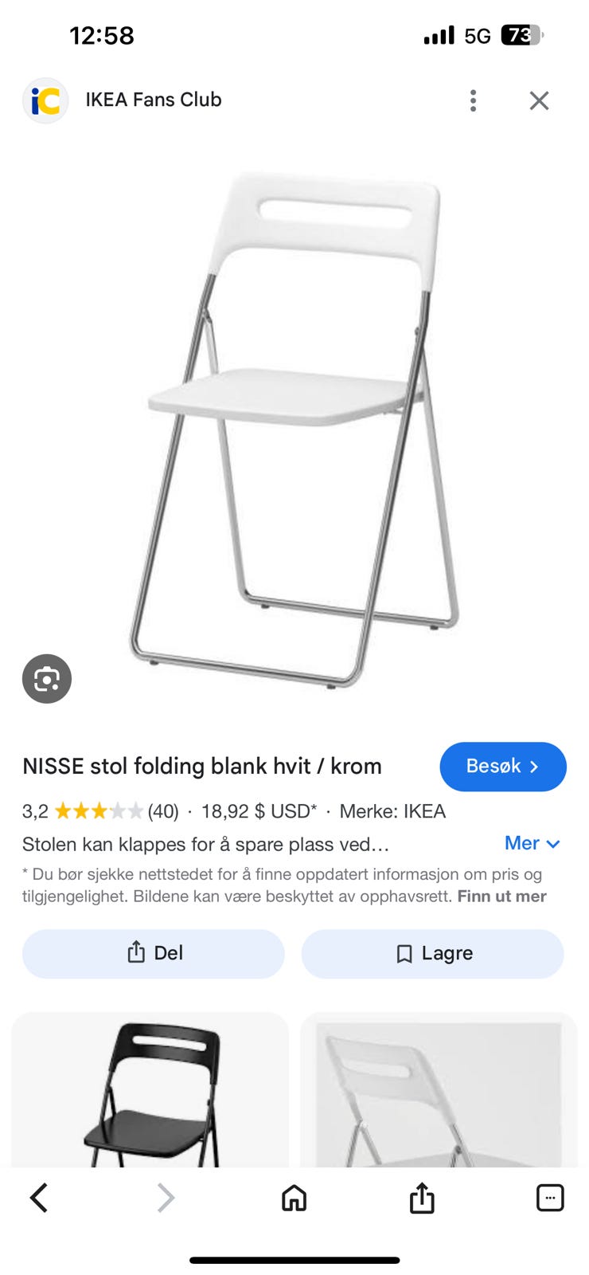Click the Besøk visit button

[x=503, y=767]
